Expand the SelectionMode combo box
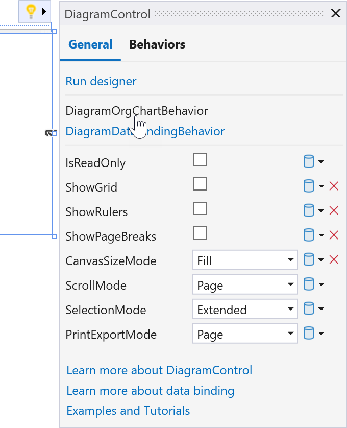 click(245, 310)
